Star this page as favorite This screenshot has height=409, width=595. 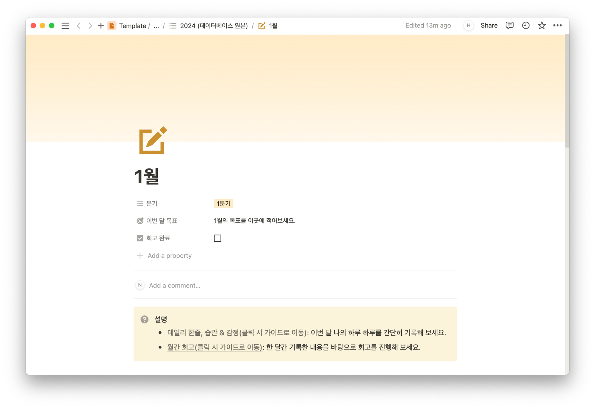(x=541, y=26)
